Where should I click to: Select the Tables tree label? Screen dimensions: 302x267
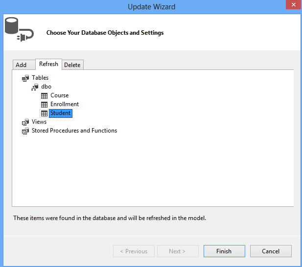(40, 78)
